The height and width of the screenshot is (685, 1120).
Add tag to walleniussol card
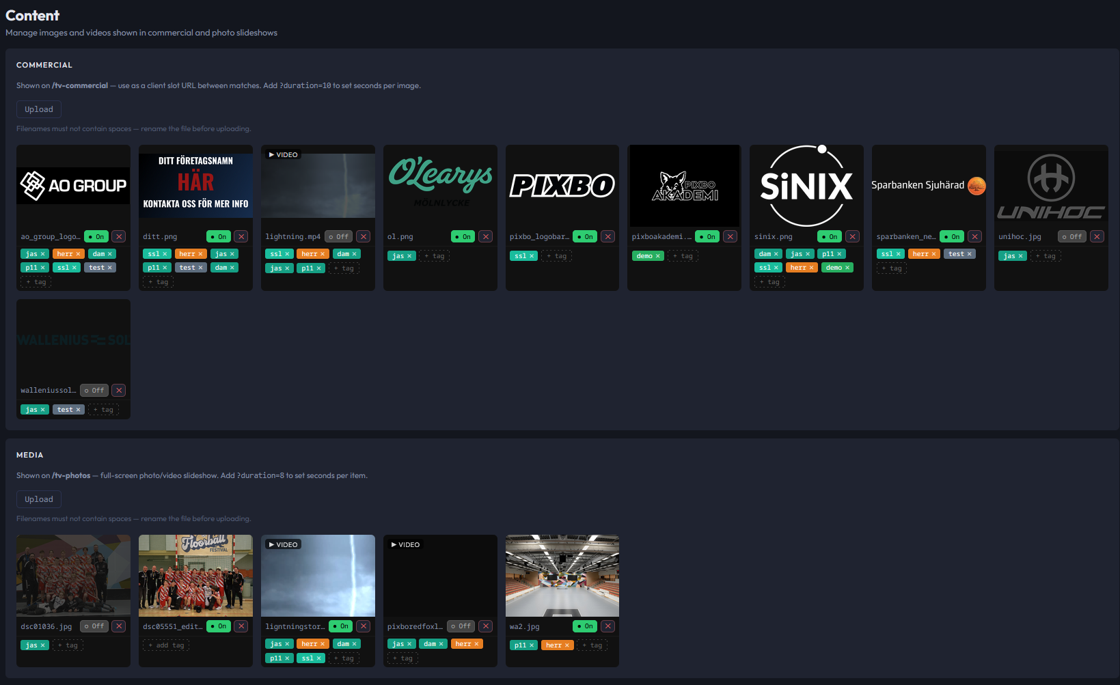coord(103,410)
